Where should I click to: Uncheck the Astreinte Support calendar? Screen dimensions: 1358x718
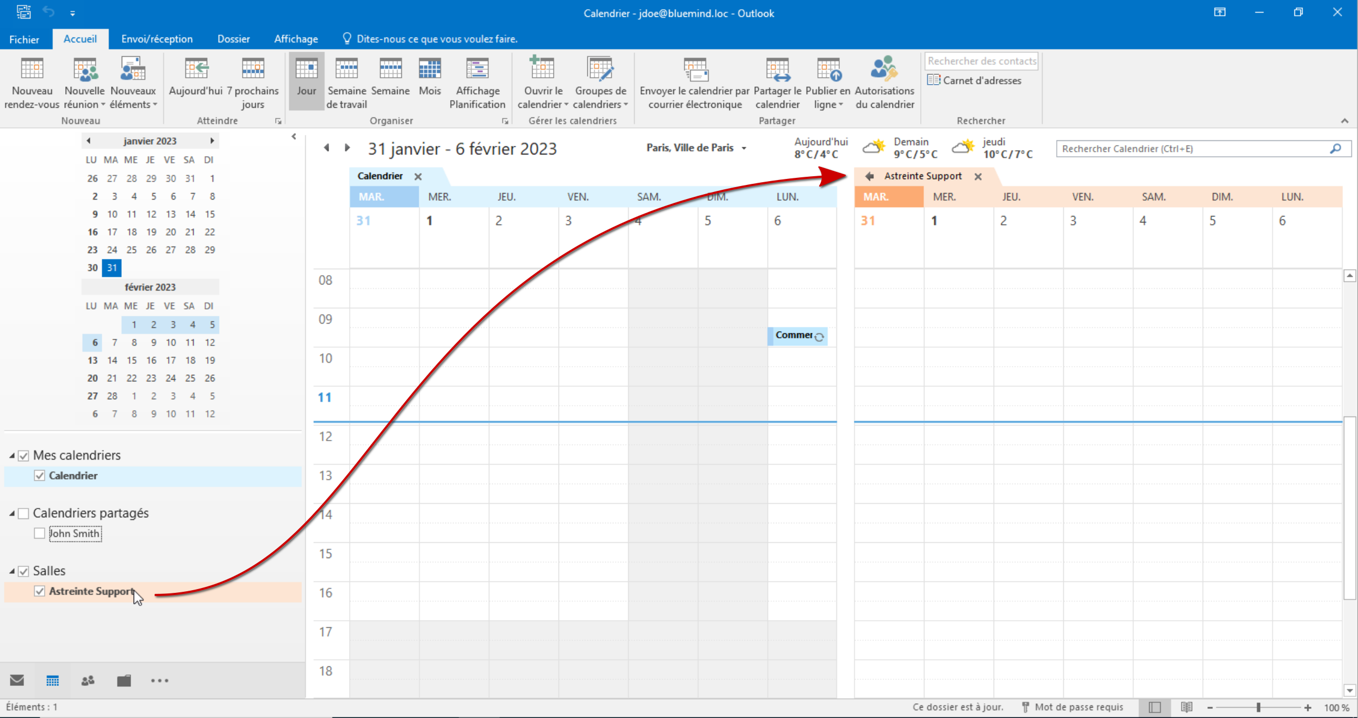39,591
